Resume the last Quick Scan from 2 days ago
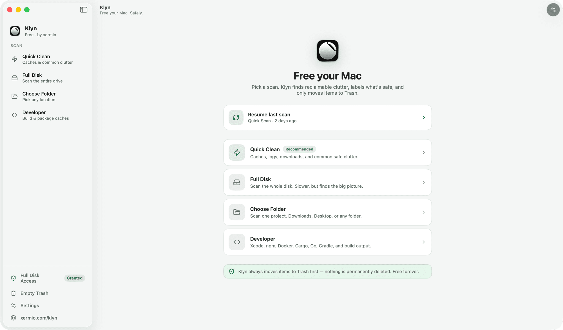Image resolution: width=563 pixels, height=330 pixels. [328, 118]
